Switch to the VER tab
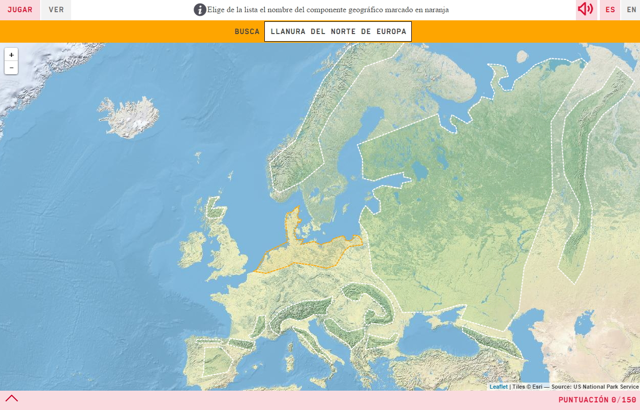The image size is (640, 410). tap(56, 10)
